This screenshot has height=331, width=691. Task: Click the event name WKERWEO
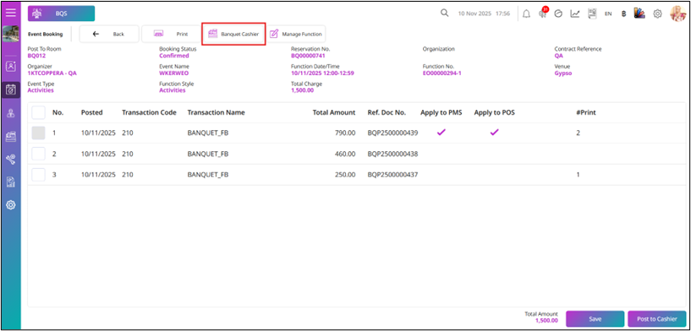pos(173,73)
